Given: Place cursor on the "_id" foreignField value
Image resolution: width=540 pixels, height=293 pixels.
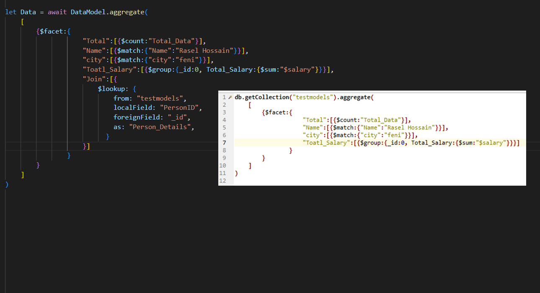Looking at the screenshot, I should pyautogui.click(x=179, y=117).
